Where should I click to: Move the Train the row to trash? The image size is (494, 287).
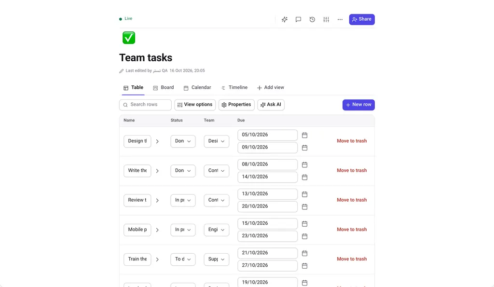point(352,259)
